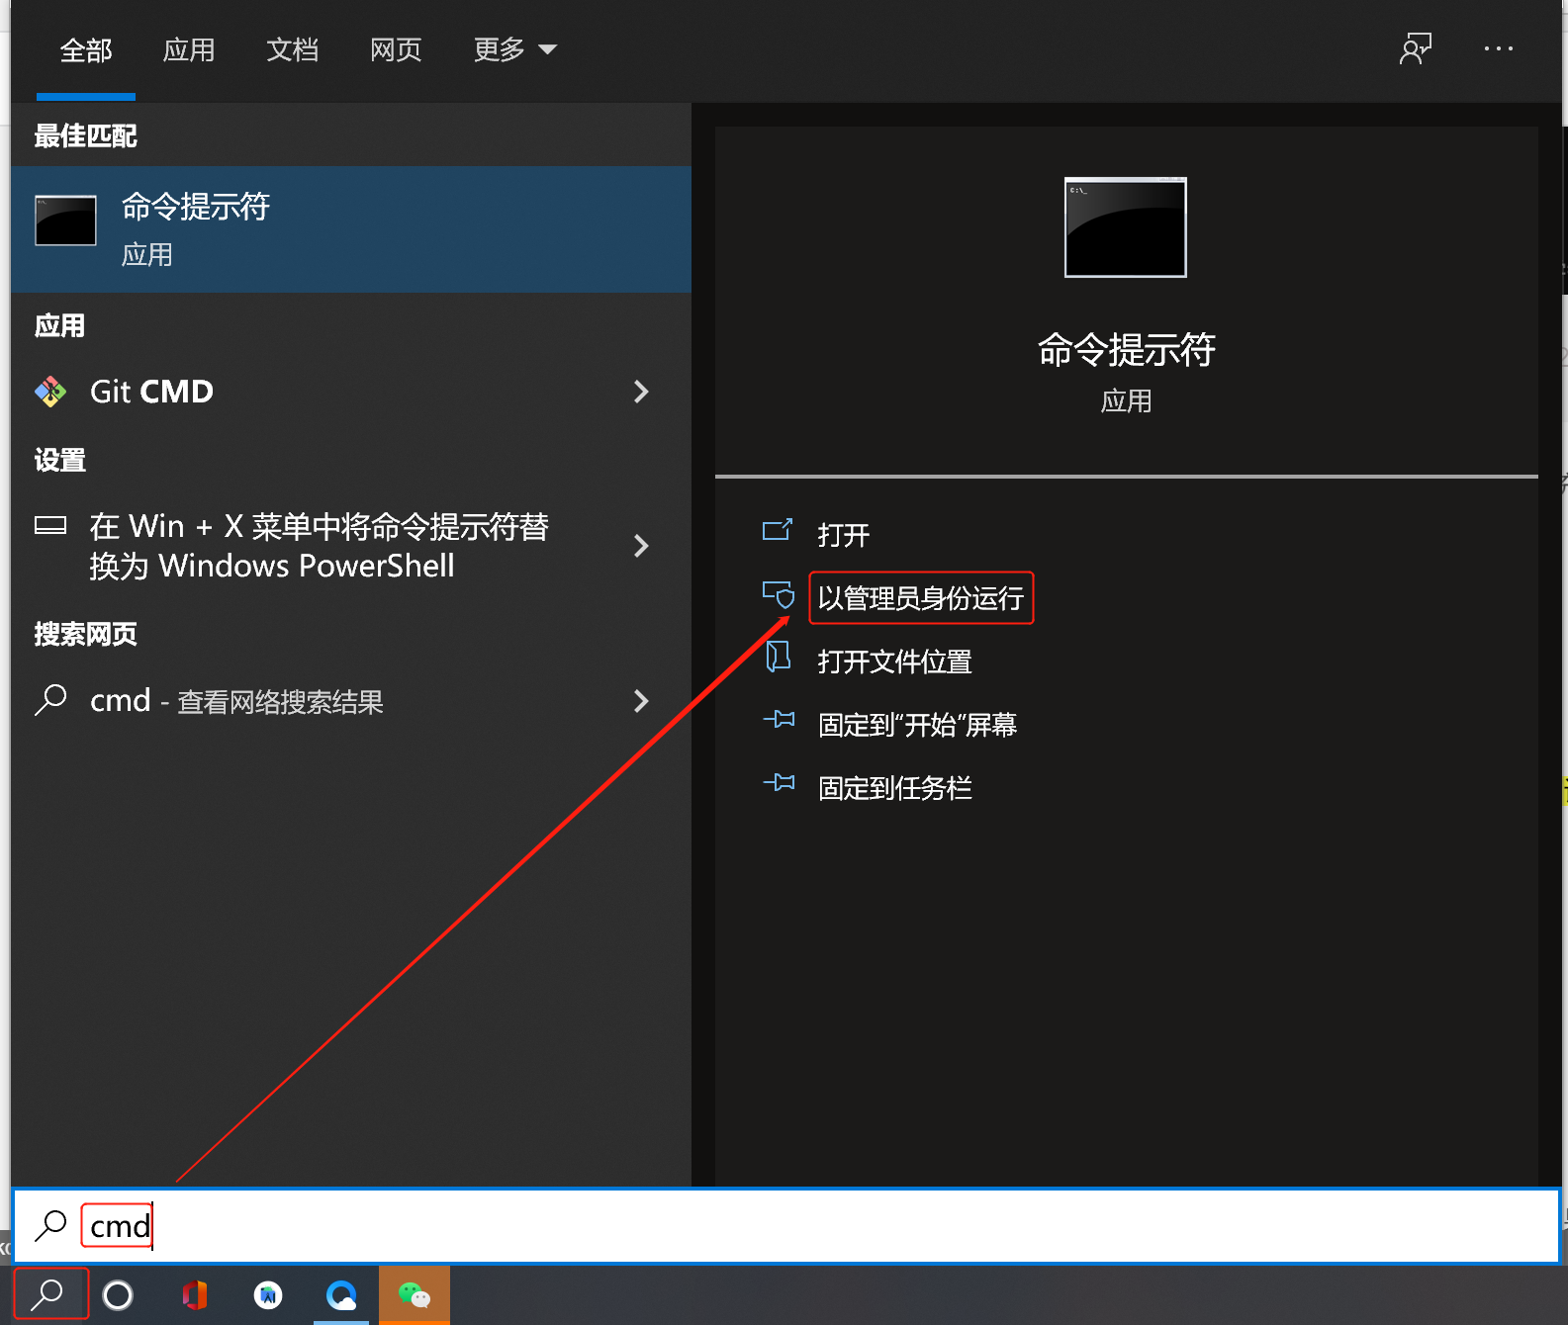
Task: Choose 打开文件位置
Action: [x=895, y=662]
